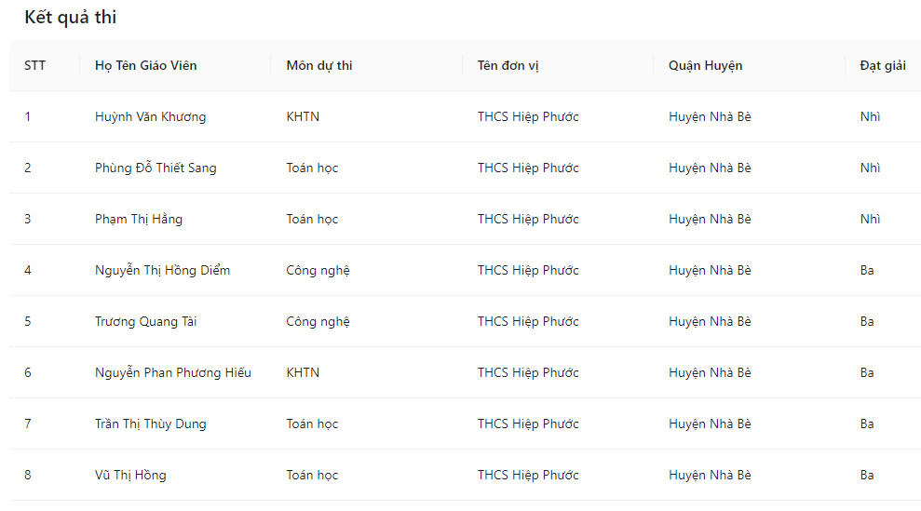Click the Quận Huyện column header
This screenshot has height=511, width=921.
point(705,65)
